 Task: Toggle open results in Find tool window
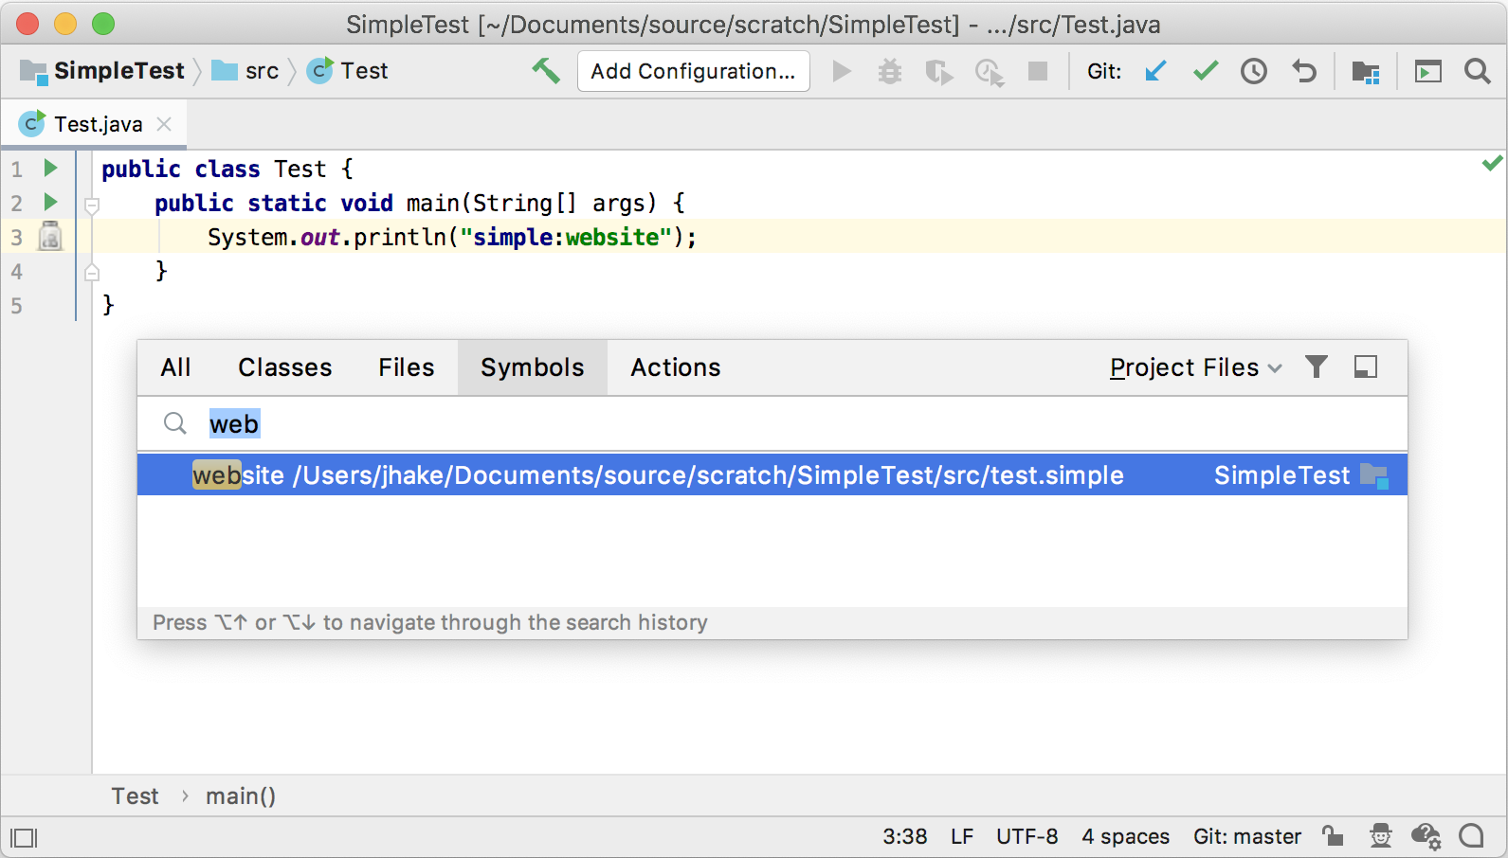point(1366,366)
